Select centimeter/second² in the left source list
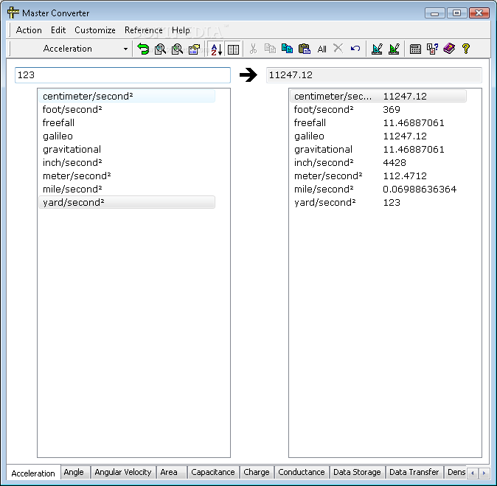497x486 pixels. click(x=127, y=96)
